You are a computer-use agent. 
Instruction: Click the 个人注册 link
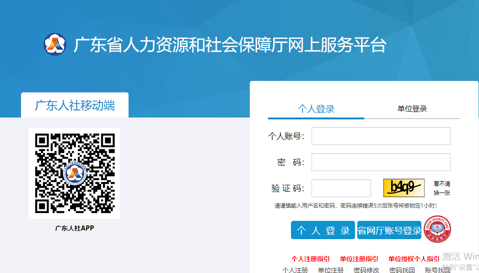(x=295, y=270)
